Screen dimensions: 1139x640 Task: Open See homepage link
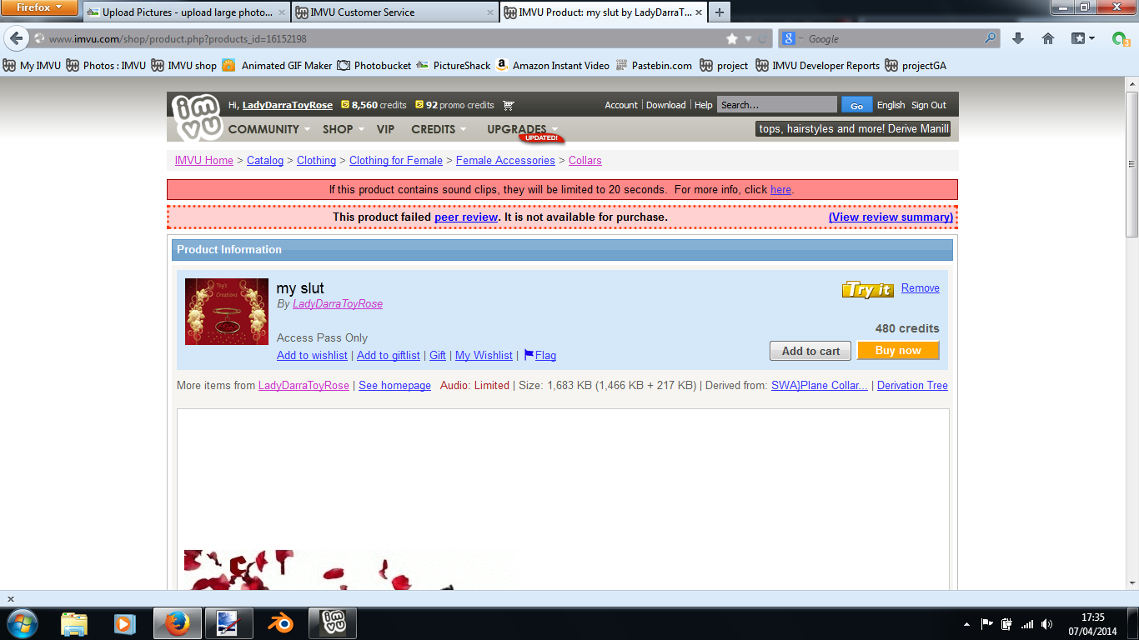(x=394, y=385)
